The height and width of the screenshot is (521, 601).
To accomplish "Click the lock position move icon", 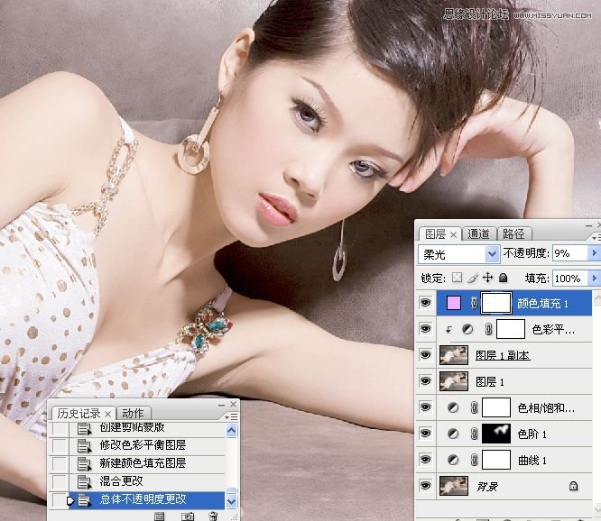I will pyautogui.click(x=488, y=279).
